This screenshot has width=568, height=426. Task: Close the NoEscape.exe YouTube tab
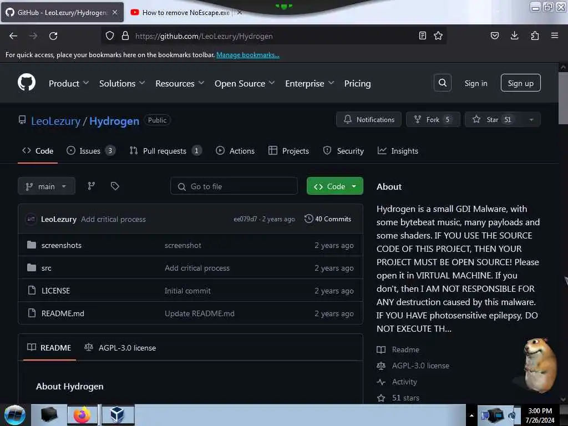coord(239,12)
